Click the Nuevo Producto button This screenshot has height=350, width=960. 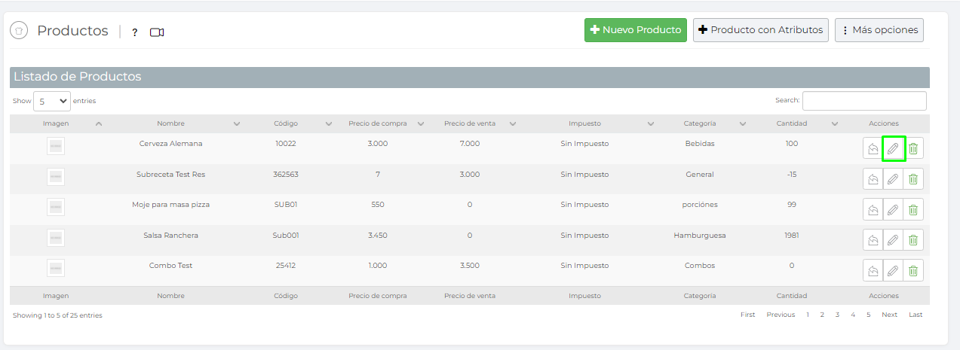point(636,30)
